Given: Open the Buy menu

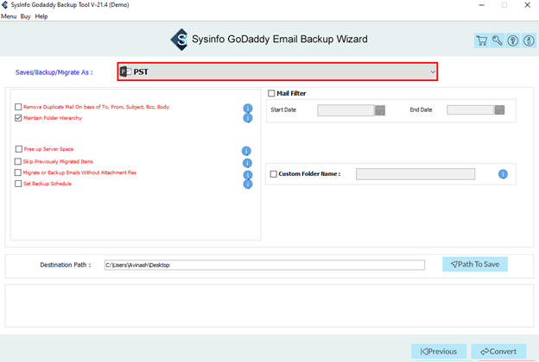Looking at the screenshot, I should coord(25,16).
